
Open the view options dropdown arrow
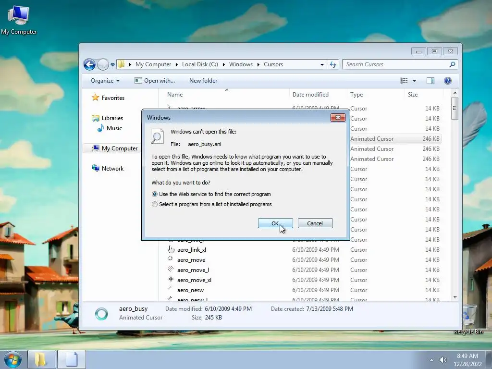[x=414, y=81]
